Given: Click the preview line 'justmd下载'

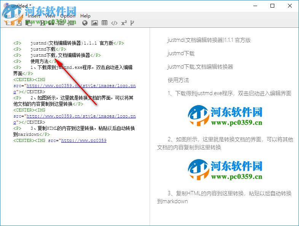Looking at the screenshot, I should pyautogui.click(x=181, y=53).
